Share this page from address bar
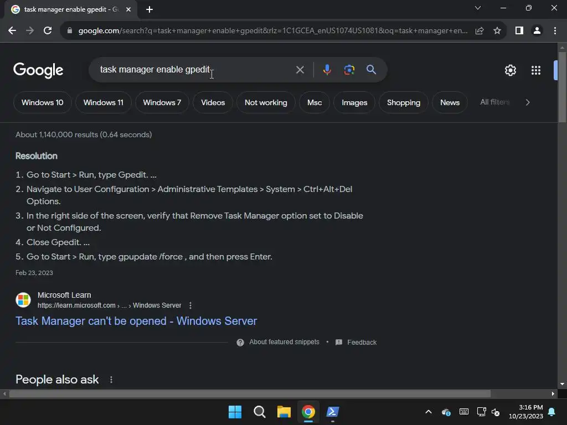567x425 pixels. [x=480, y=31]
